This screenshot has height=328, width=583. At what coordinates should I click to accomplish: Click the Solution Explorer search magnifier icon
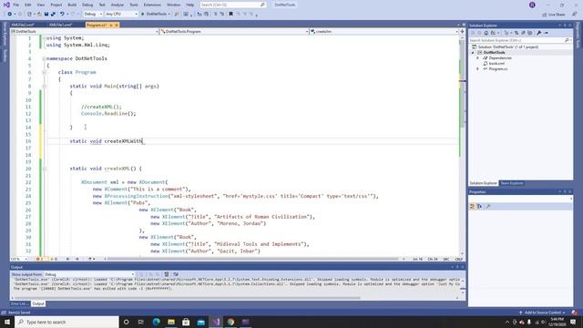click(x=567, y=40)
